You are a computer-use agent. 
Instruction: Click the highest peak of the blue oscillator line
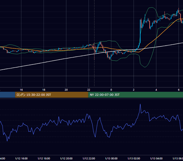(x=140, y=104)
